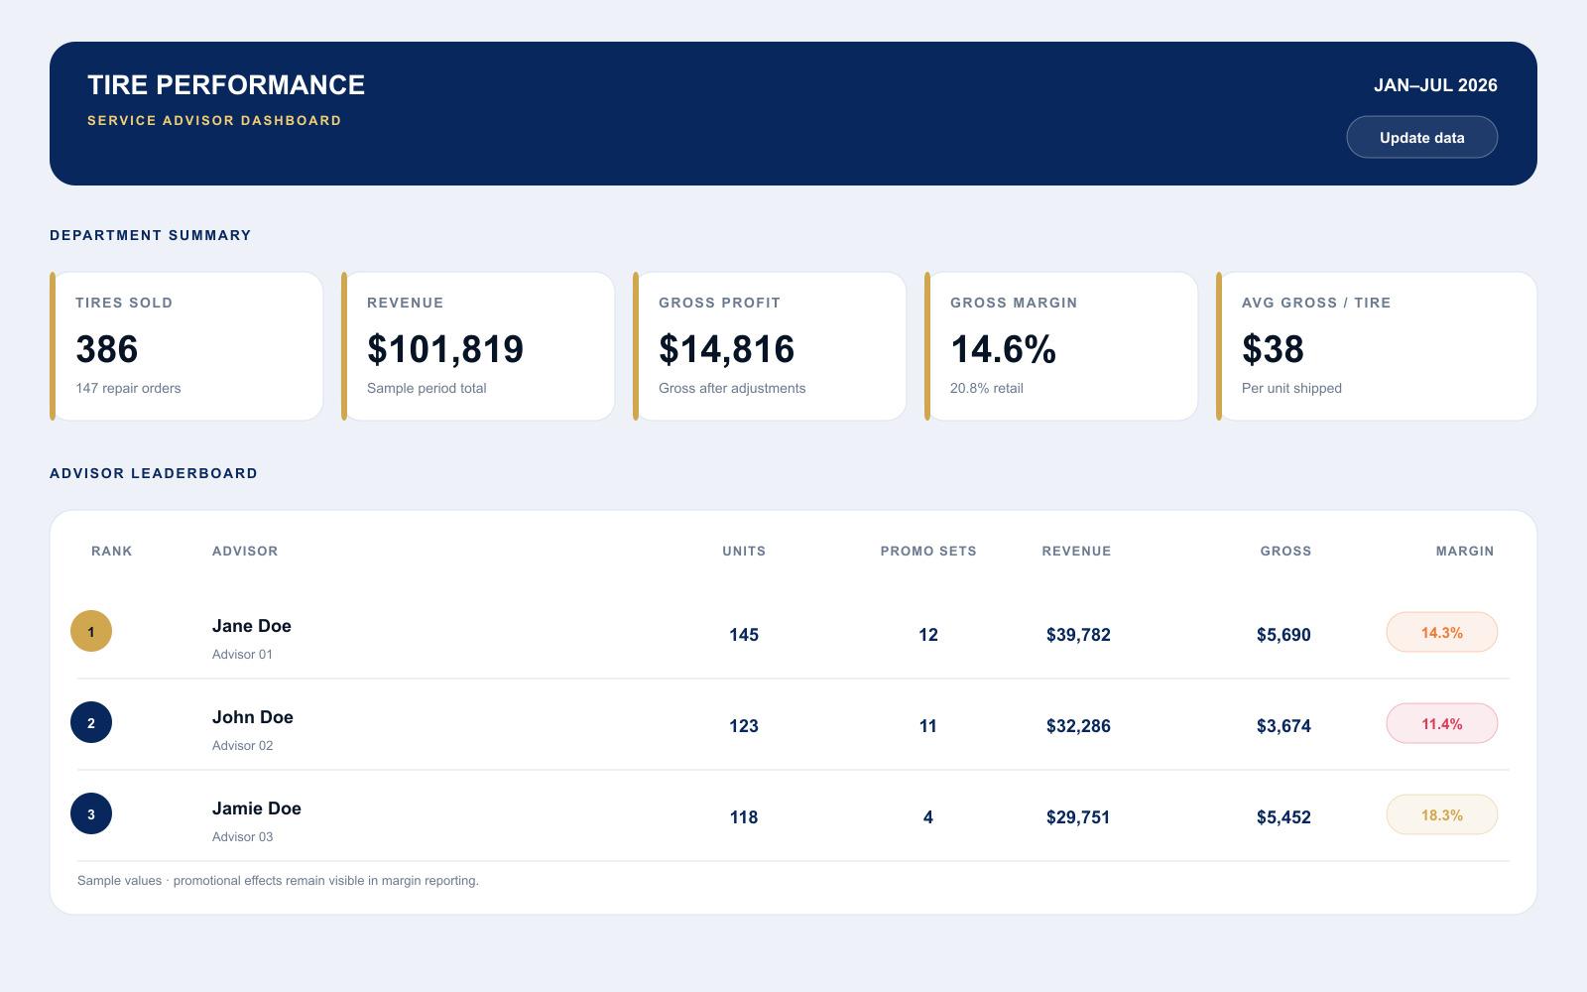
Task: Click the JAN–JUL 2026 date range
Action: click(1435, 85)
